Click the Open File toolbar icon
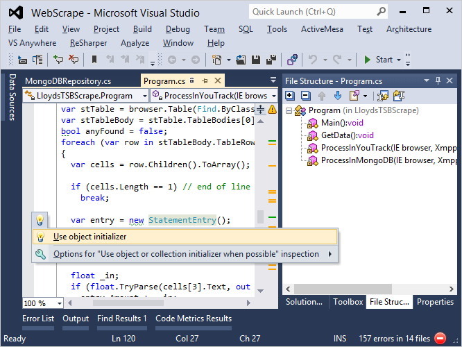 pyautogui.click(x=241, y=60)
